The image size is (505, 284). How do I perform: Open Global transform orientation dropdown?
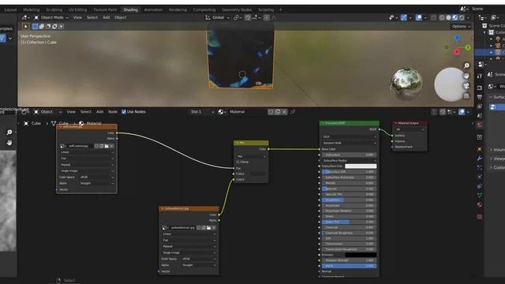(x=218, y=17)
